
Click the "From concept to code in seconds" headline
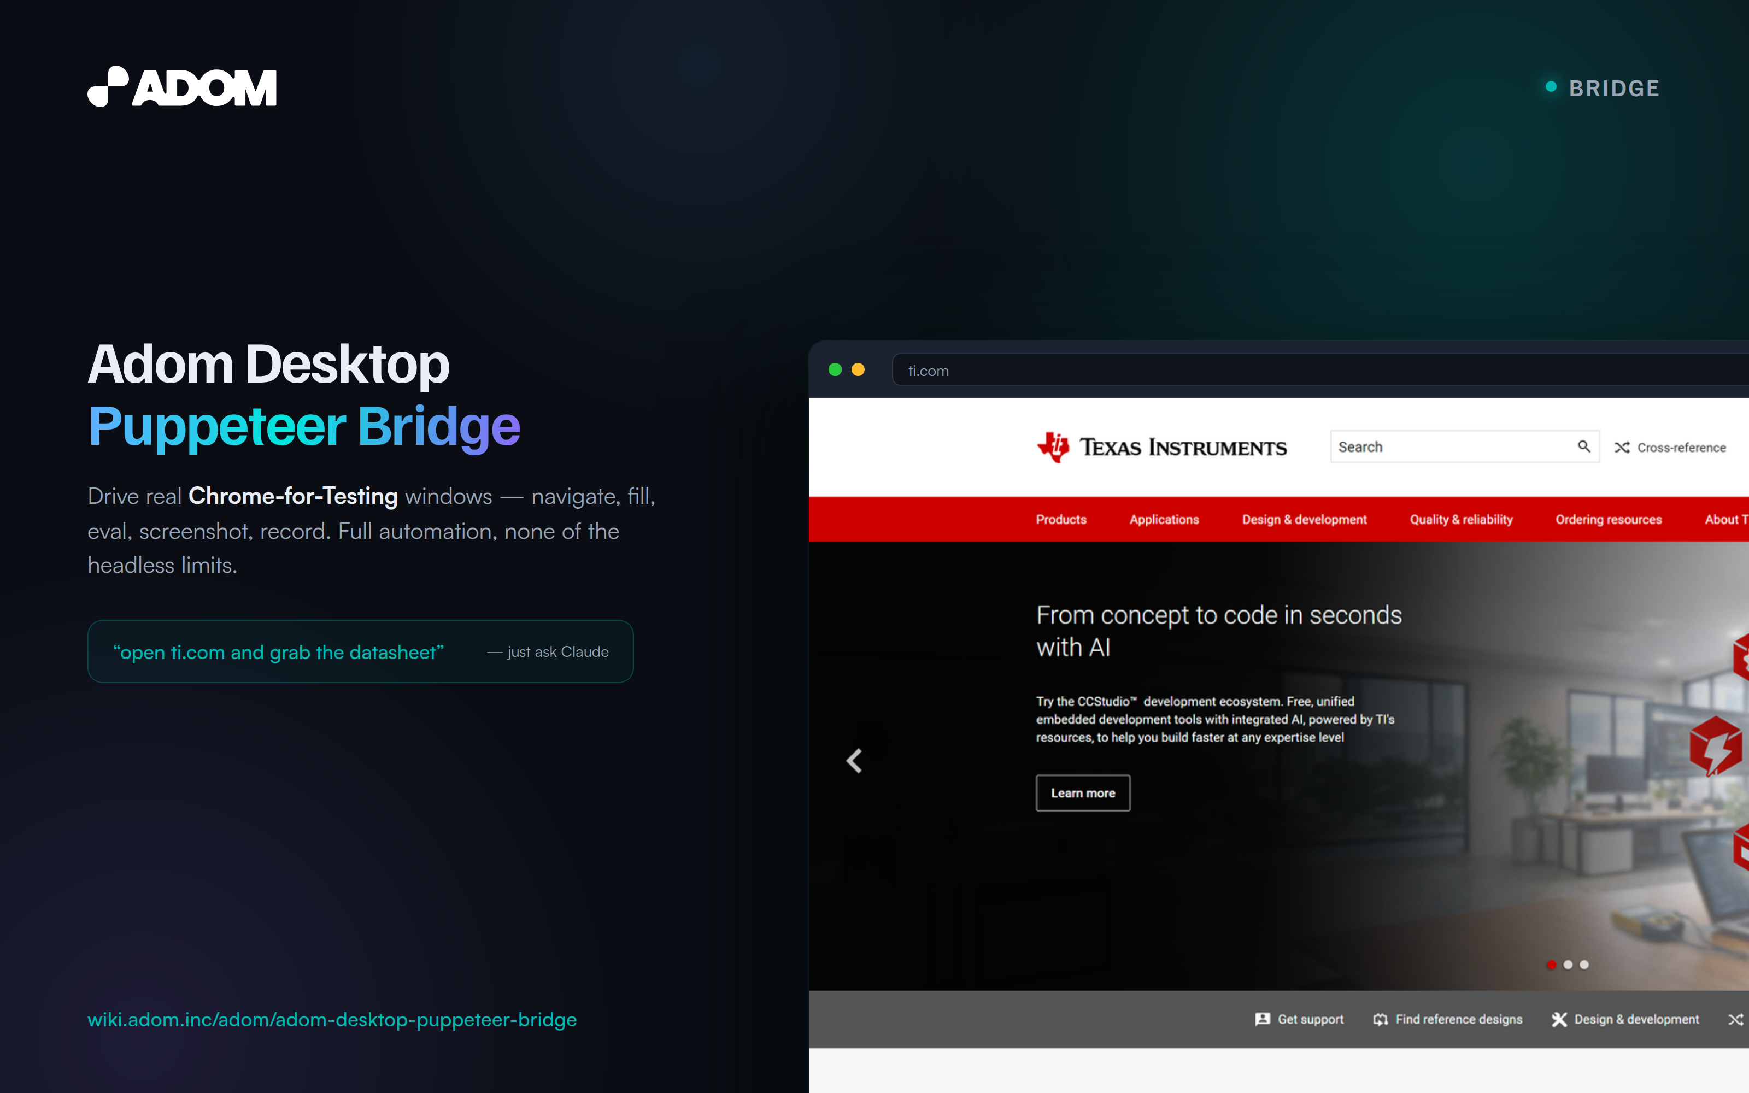pos(1218,631)
